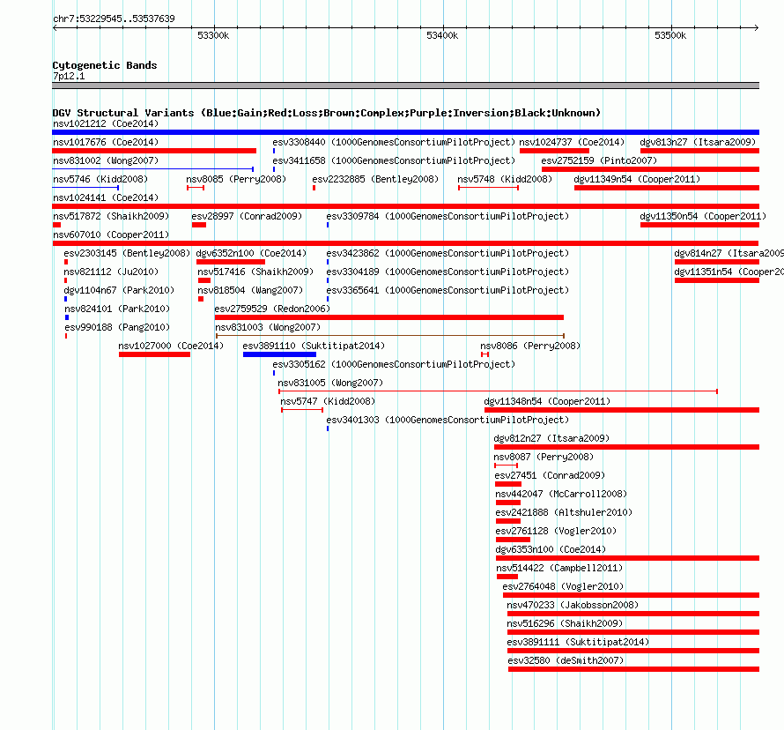784x730 pixels.
Task: Click the 7p12.1 cytogenetic band bar
Action: point(405,86)
